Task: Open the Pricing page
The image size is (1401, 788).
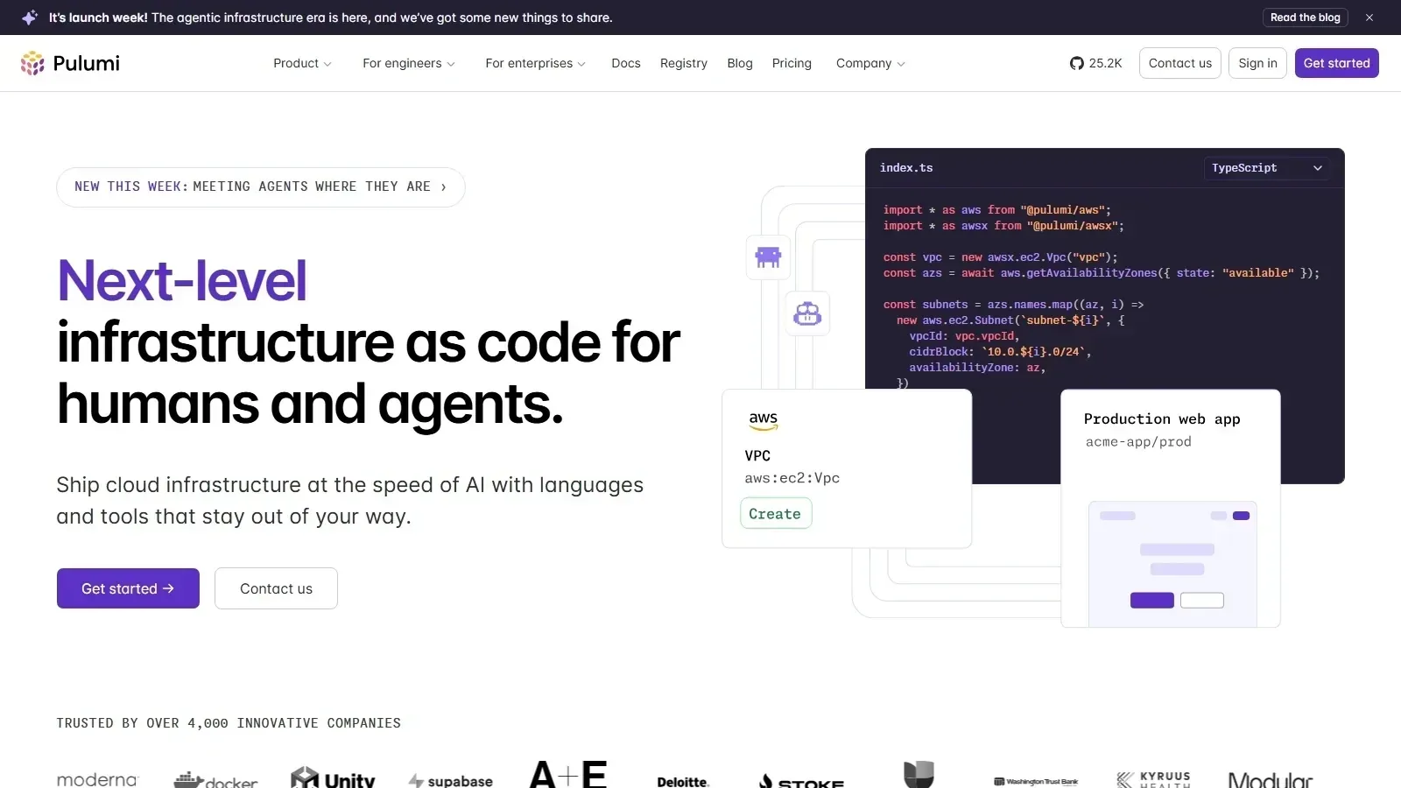Action: (792, 63)
